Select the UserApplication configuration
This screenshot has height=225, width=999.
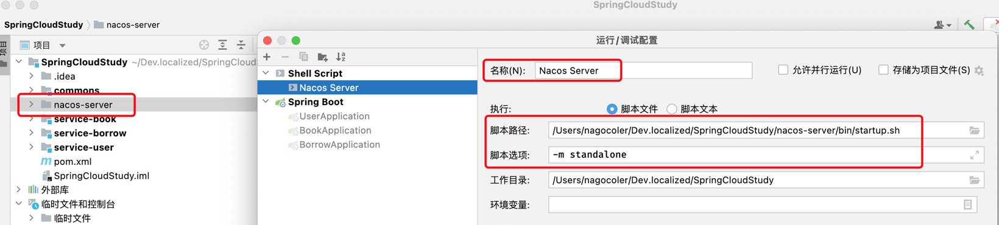[x=334, y=116]
